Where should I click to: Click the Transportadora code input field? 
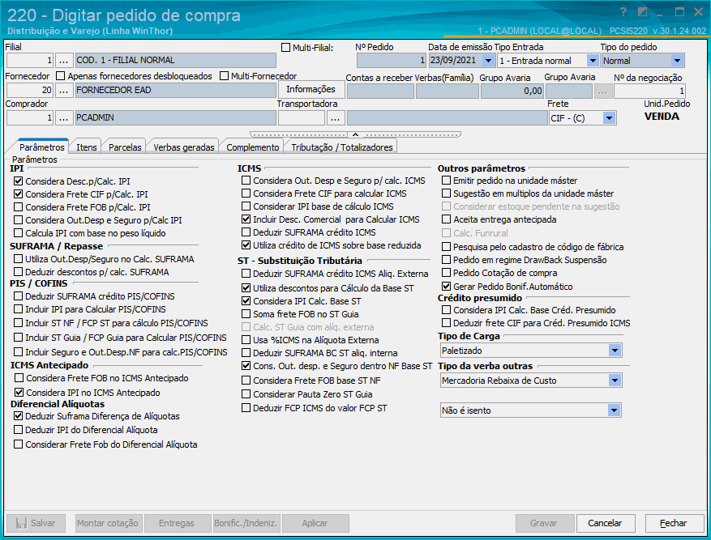coord(301,117)
